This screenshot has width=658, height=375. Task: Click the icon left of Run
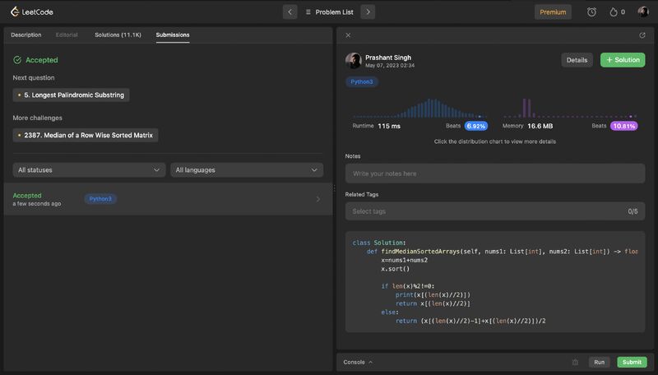pyautogui.click(x=575, y=362)
